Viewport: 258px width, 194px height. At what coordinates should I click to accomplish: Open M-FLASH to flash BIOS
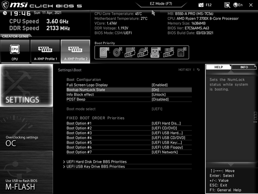(27, 172)
